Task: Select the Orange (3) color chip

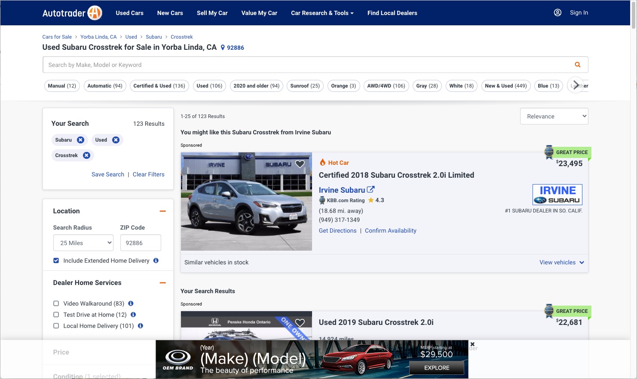Action: pos(343,86)
